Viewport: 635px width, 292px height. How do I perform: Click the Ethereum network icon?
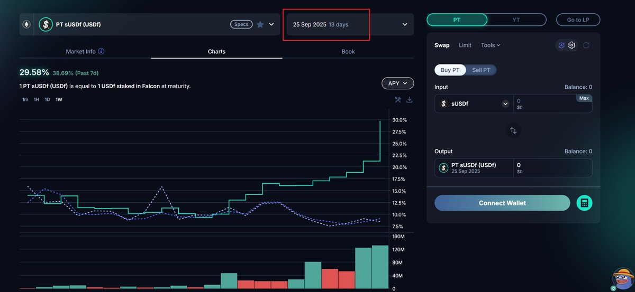point(26,24)
